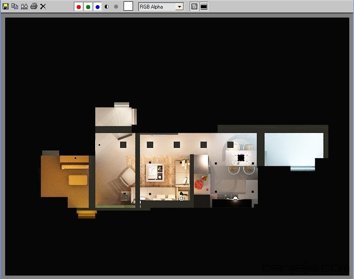Display the alpha channel
This screenshot has width=354, height=279.
(107, 7)
